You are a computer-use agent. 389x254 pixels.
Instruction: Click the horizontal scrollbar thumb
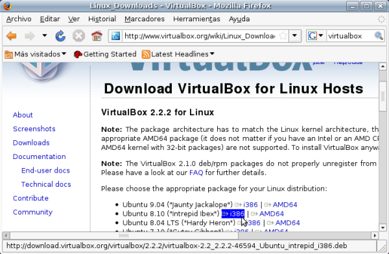(124, 236)
